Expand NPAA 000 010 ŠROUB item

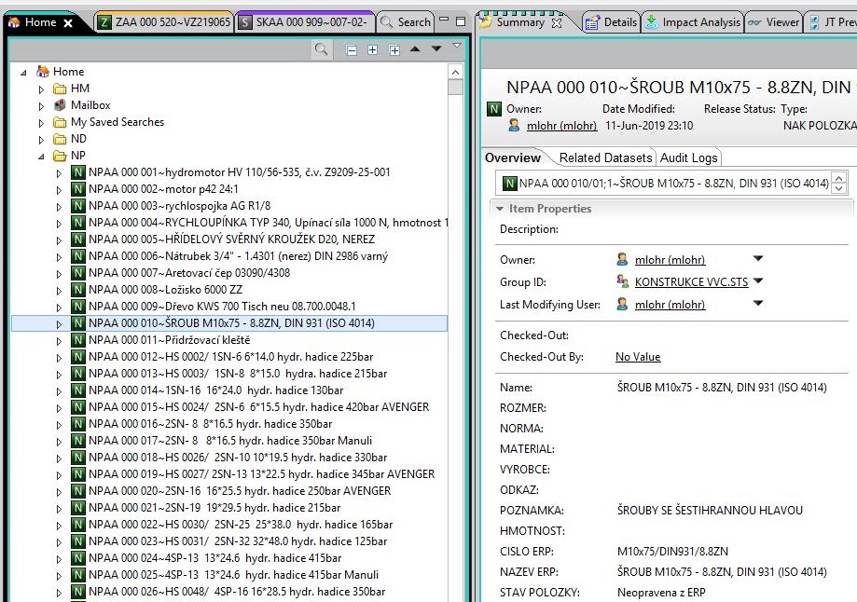pyautogui.click(x=59, y=324)
